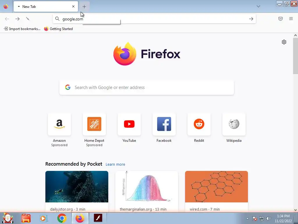Open the Save to Pocket button
The width and height of the screenshot is (298, 224).
pos(281,19)
